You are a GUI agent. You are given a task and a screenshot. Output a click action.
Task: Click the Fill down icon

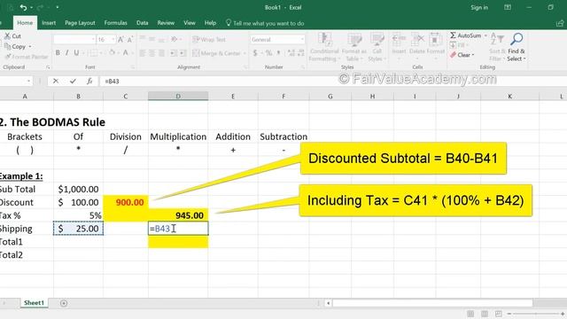pos(453,45)
